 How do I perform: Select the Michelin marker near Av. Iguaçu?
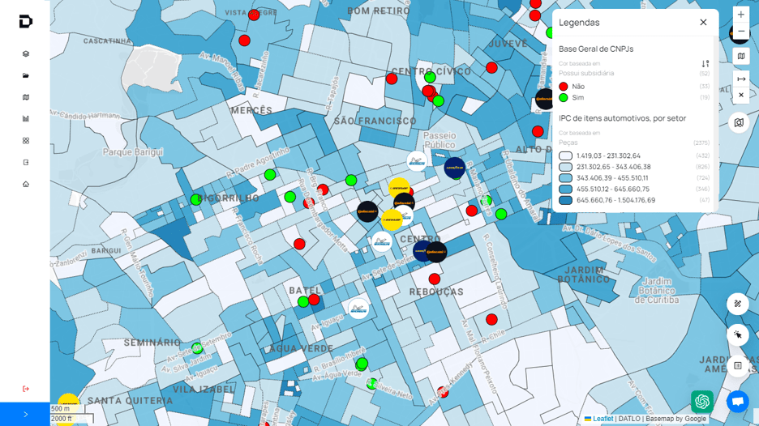pyautogui.click(x=358, y=309)
